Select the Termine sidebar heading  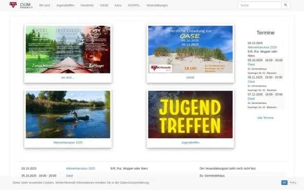point(265,33)
